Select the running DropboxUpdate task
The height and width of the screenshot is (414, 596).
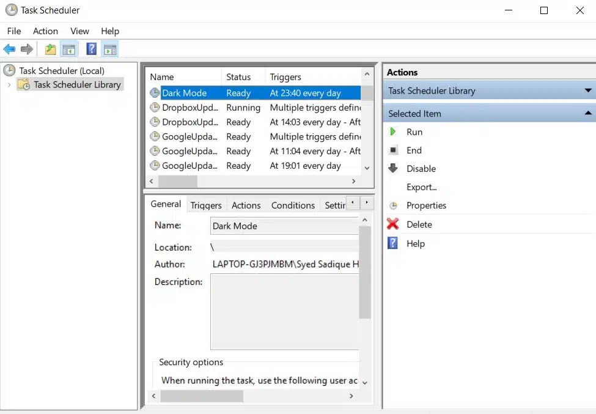click(185, 107)
